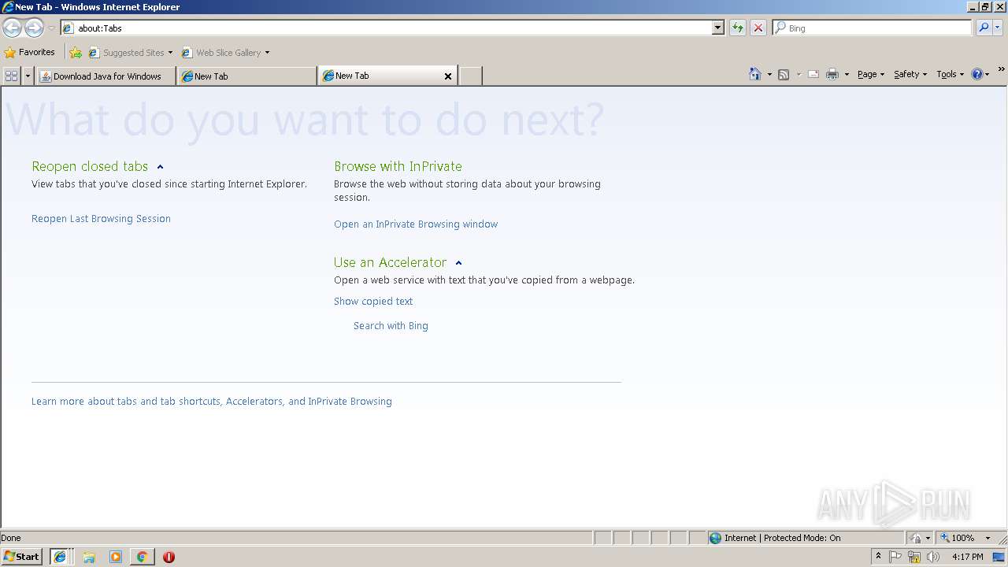1008x567 pixels.
Task: Show hidden tray icons arrow
Action: coord(878,557)
